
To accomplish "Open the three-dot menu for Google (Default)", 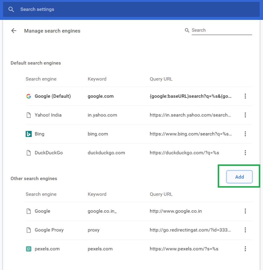I will [245, 96].
